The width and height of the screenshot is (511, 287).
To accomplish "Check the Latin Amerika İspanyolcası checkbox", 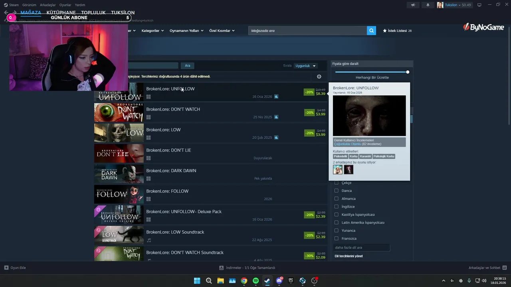I will pyautogui.click(x=336, y=222).
